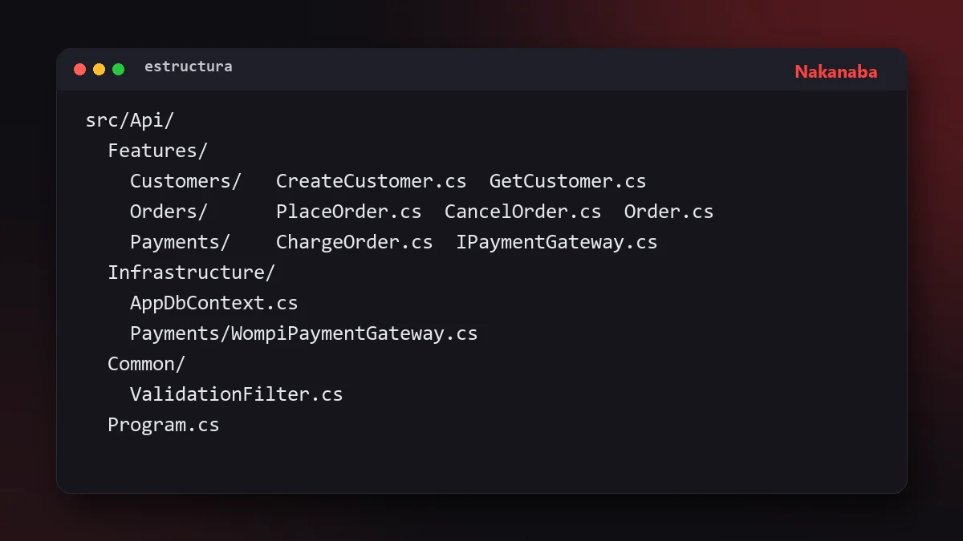The height and width of the screenshot is (541, 963).
Task: Select the file 'CancelOrder.cs'
Action: [523, 212]
